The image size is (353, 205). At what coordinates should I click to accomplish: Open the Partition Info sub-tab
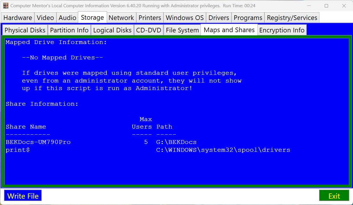[x=69, y=30]
